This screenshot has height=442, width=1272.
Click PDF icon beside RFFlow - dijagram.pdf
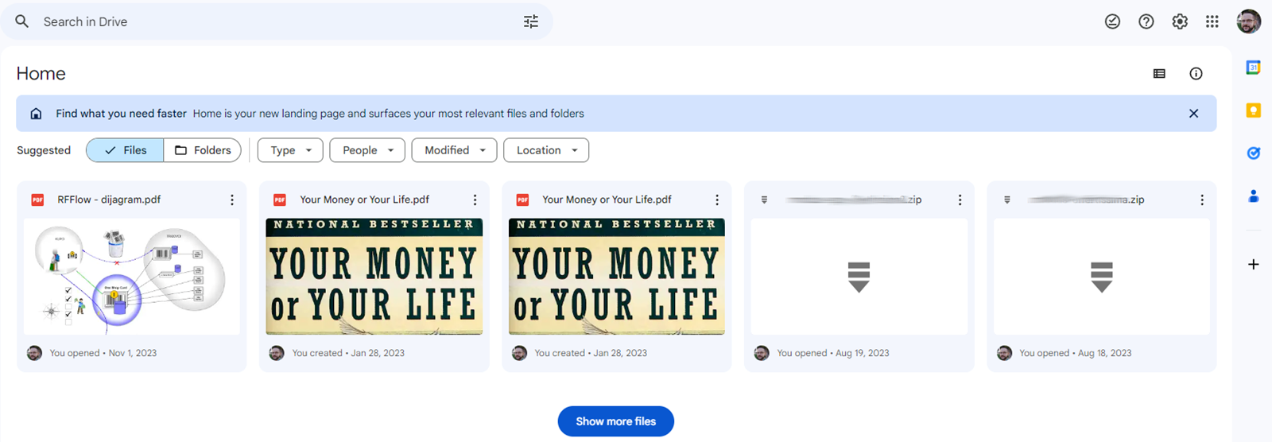point(37,200)
